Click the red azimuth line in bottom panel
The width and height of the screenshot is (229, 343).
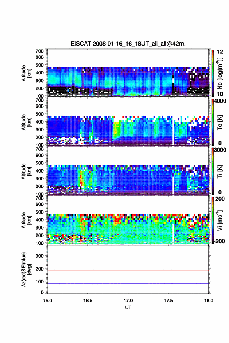pos(128,271)
